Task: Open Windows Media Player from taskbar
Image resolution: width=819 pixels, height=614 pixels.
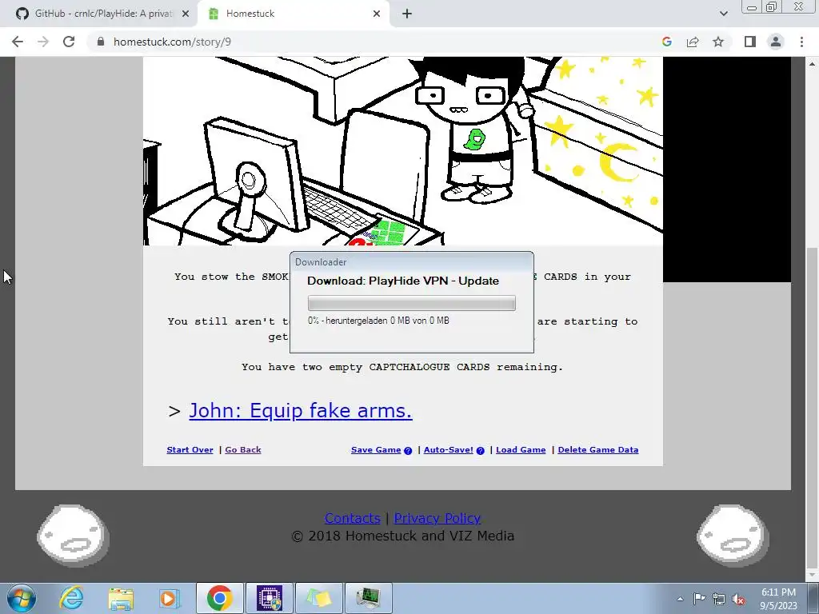Action: click(169, 598)
